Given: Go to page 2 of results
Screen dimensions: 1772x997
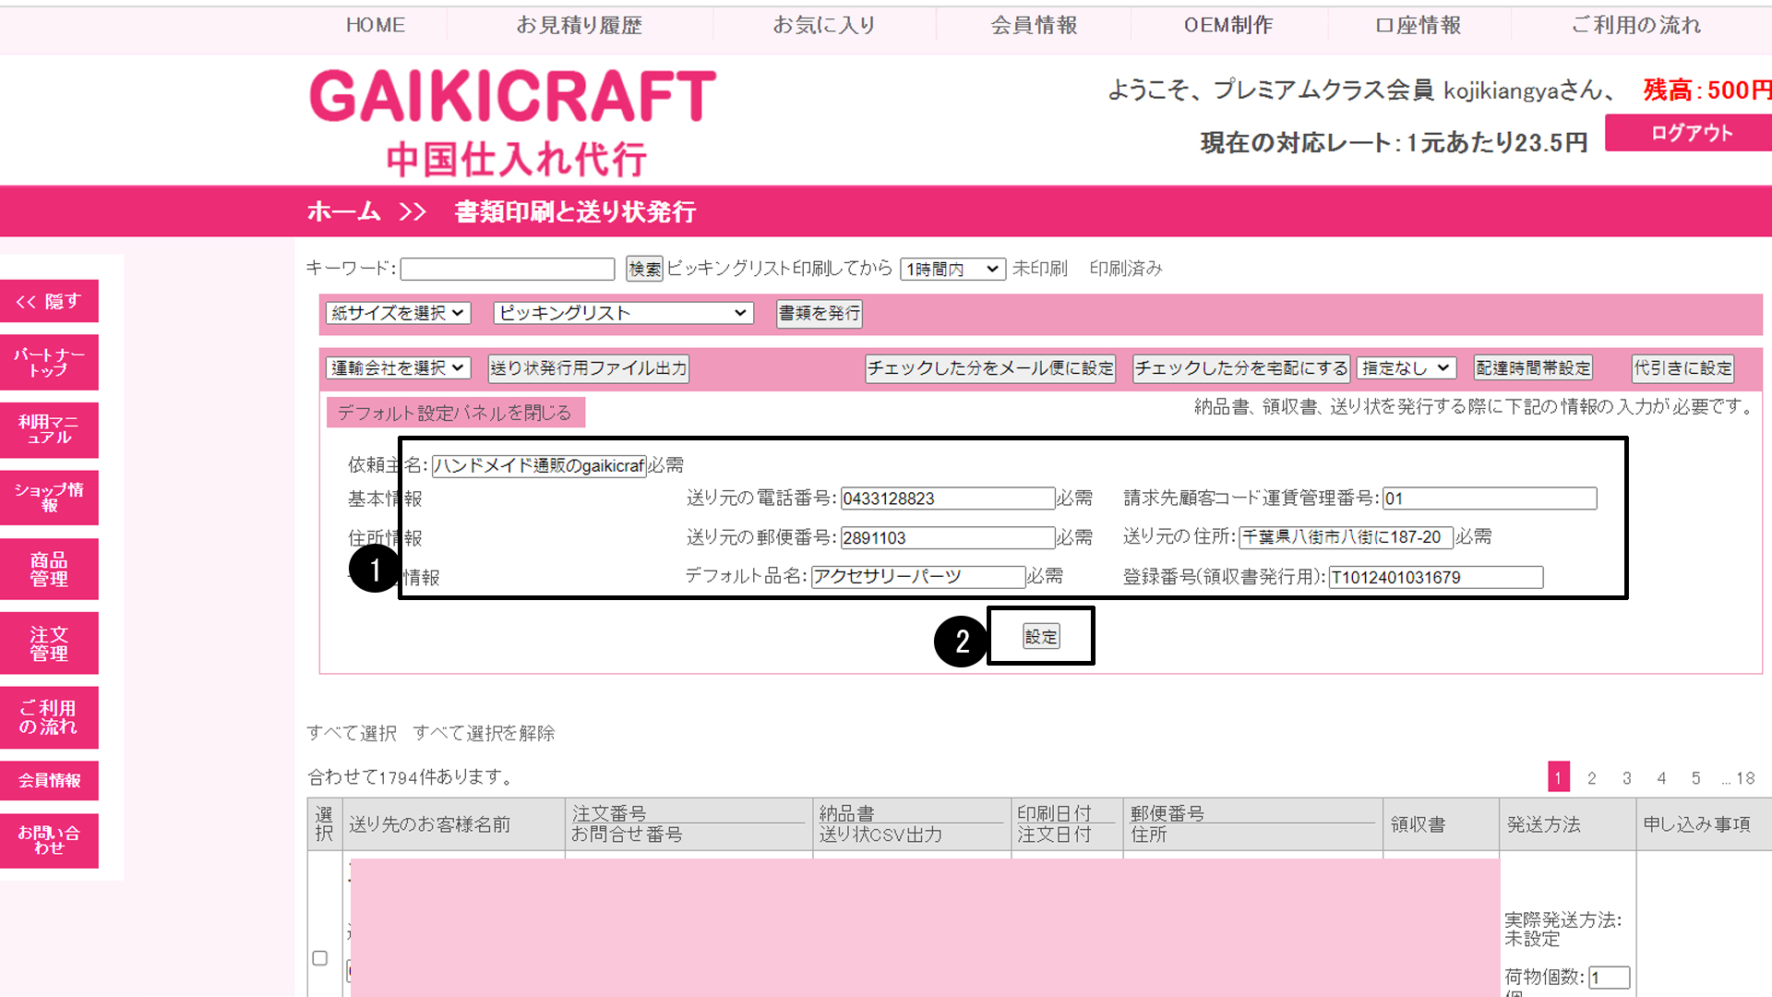Looking at the screenshot, I should [x=1592, y=778].
